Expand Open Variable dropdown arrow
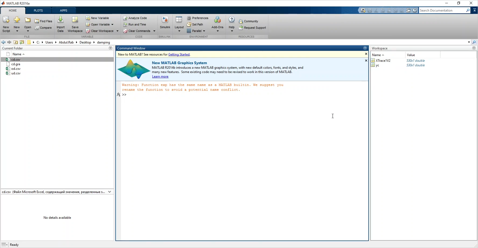Viewport: 478px width, 248px height. point(112,24)
